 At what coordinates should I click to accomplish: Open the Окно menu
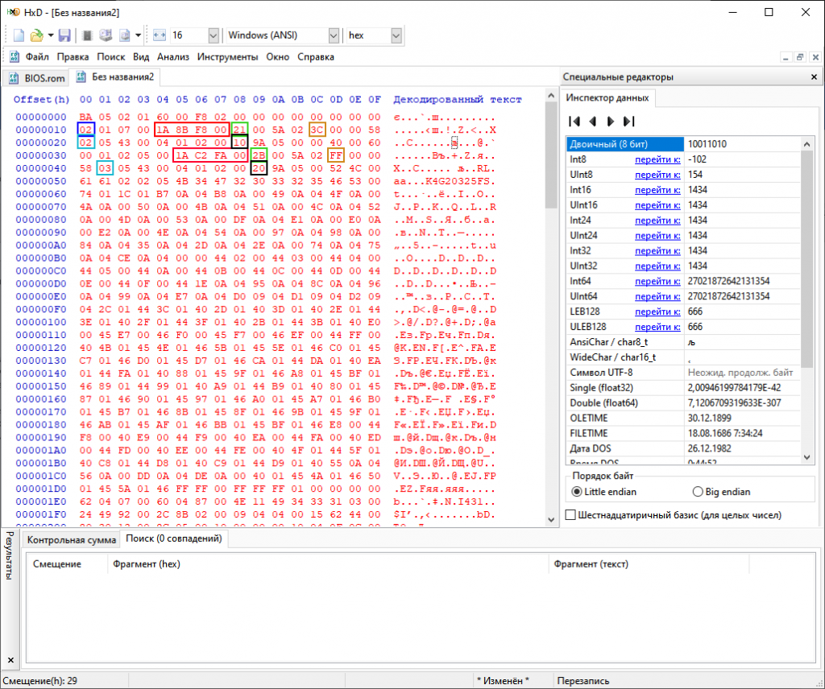[277, 57]
